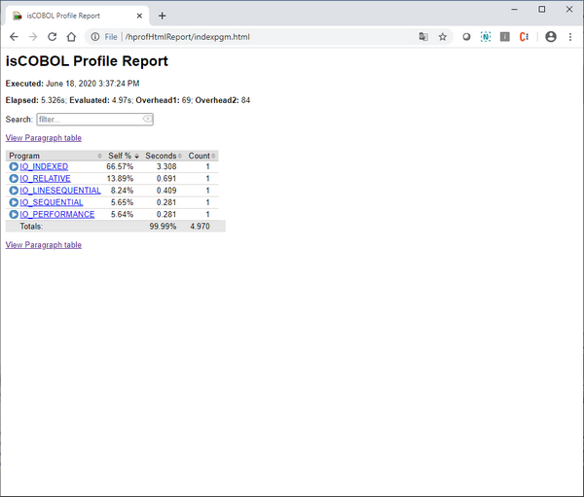Sort the table by Count column
Viewport: 584px width, 497px height.
[x=201, y=156]
